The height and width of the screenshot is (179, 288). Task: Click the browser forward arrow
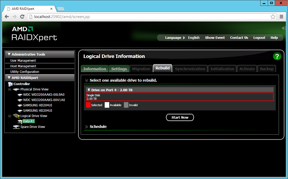(x=14, y=17)
